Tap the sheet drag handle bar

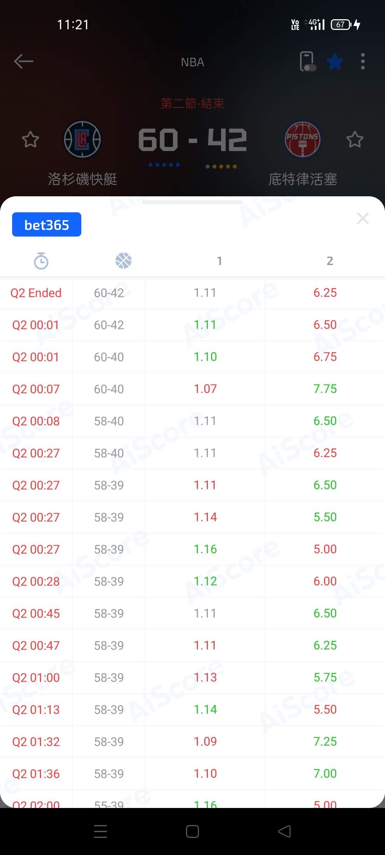tap(192, 202)
